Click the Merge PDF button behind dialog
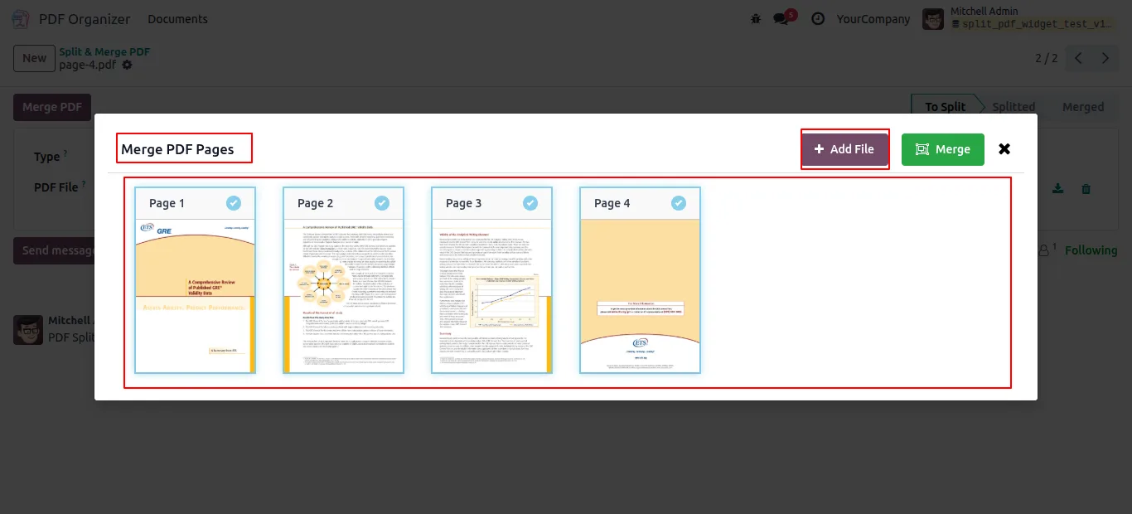The height and width of the screenshot is (514, 1132). tap(52, 107)
